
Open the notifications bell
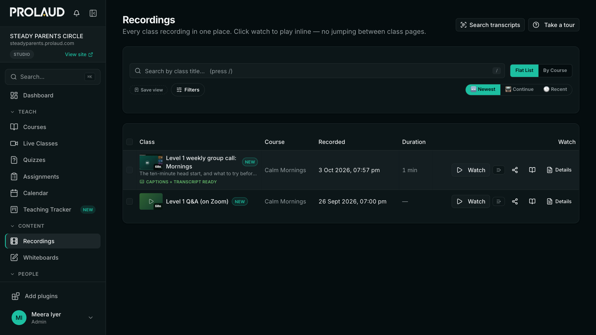click(x=76, y=13)
